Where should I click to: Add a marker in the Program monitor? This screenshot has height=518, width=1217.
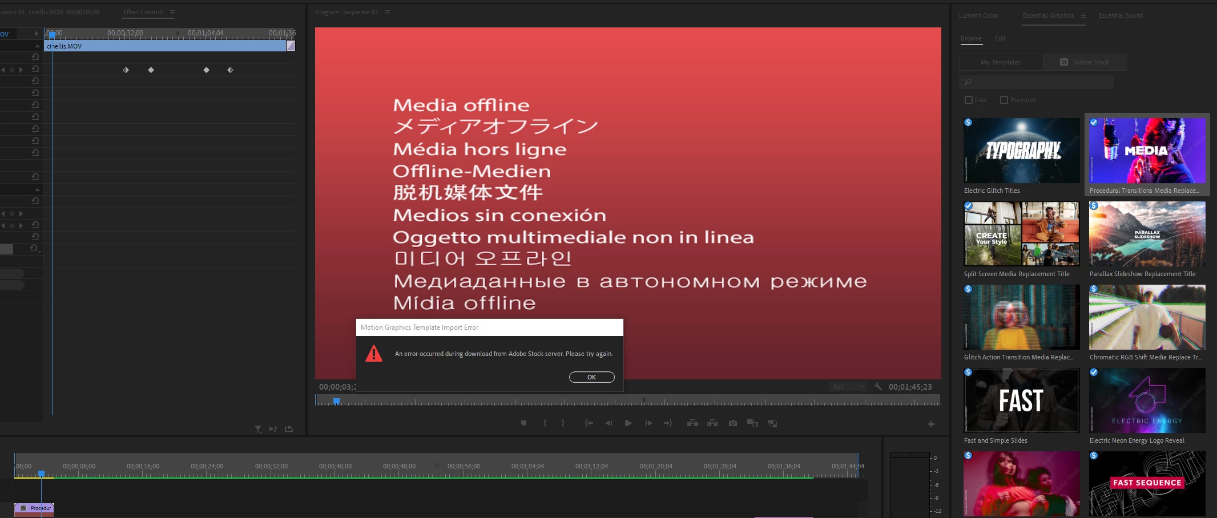click(x=523, y=423)
